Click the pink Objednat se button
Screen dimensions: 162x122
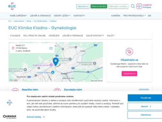tap(129, 74)
